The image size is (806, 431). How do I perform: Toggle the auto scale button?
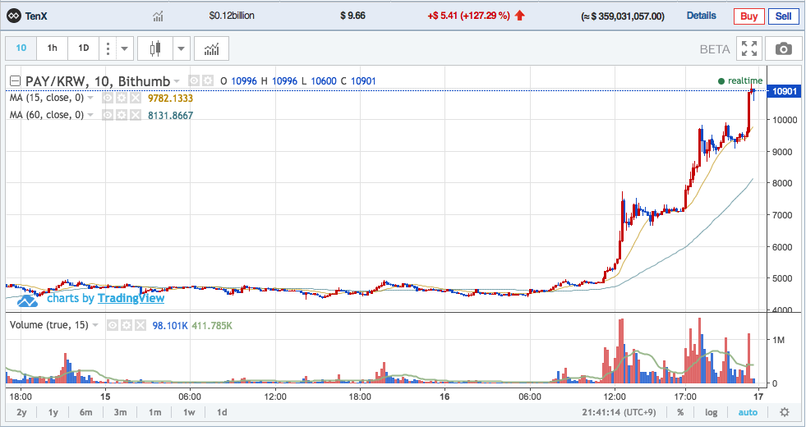pos(748,412)
